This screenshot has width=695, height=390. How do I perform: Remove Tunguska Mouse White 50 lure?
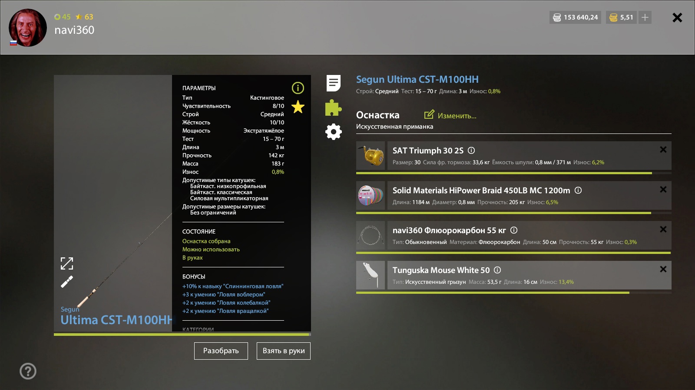tap(663, 269)
